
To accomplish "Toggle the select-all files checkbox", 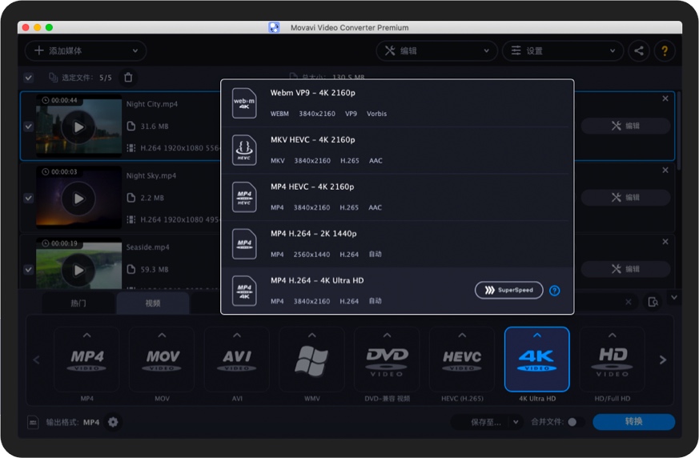I will 29,78.
